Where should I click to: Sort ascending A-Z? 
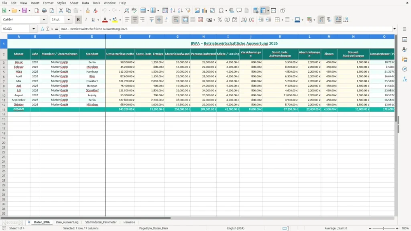[x=173, y=10]
